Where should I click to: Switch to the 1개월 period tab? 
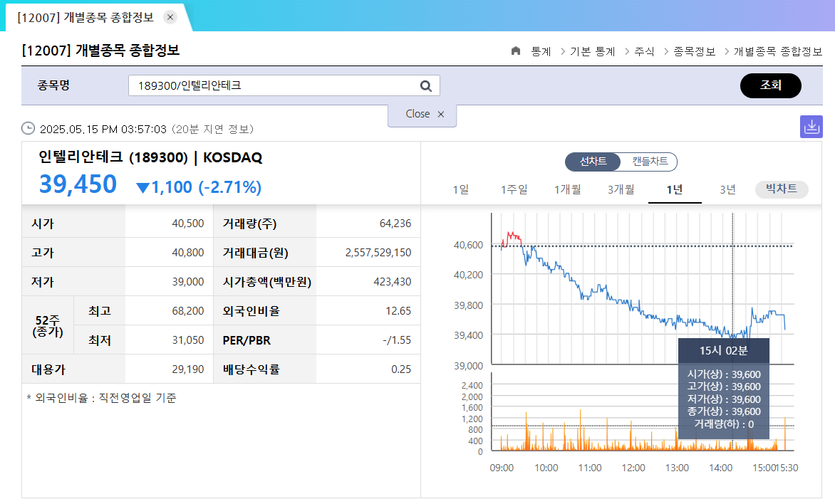(567, 190)
